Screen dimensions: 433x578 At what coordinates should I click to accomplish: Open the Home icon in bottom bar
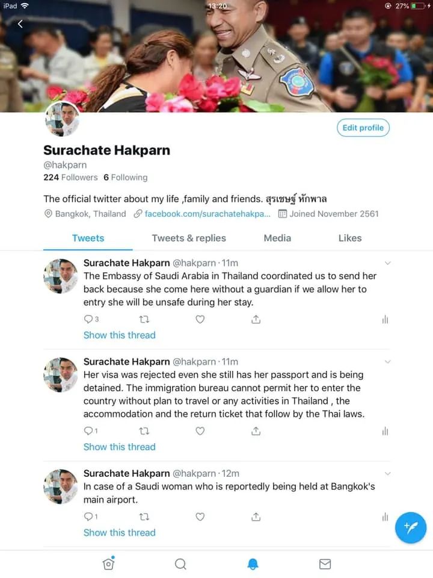(x=109, y=564)
